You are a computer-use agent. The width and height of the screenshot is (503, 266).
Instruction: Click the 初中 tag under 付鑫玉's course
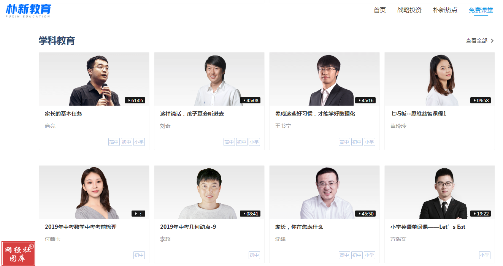pos(139,255)
